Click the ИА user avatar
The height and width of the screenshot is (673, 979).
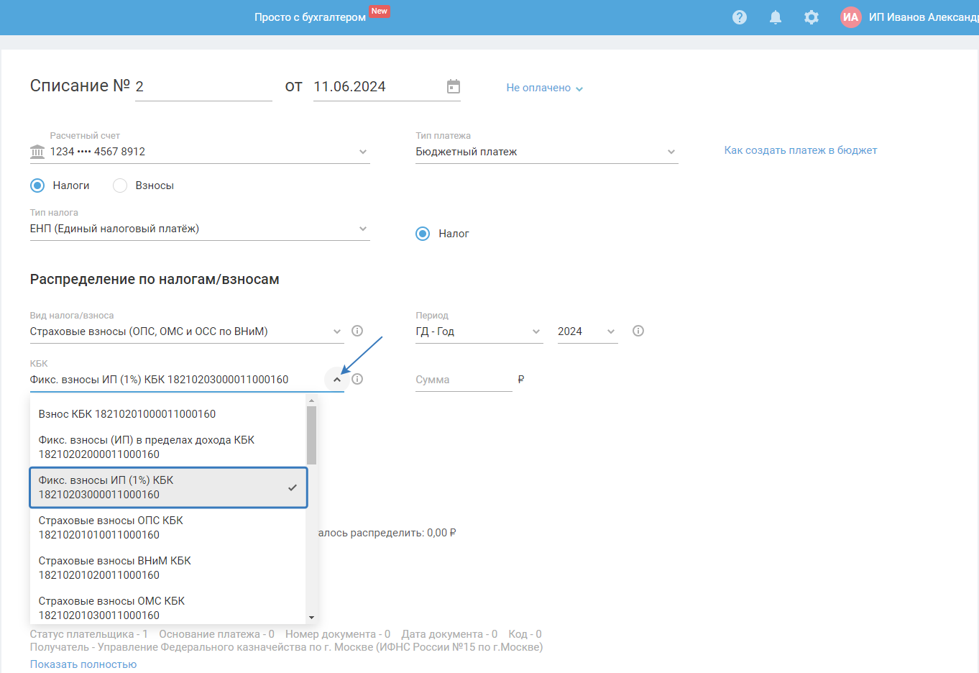pyautogui.click(x=851, y=17)
